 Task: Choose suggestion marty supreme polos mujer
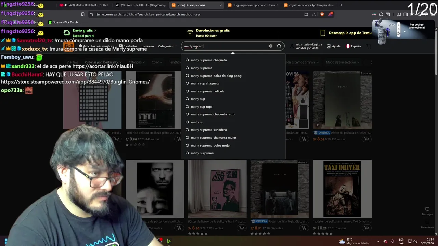pos(233,145)
